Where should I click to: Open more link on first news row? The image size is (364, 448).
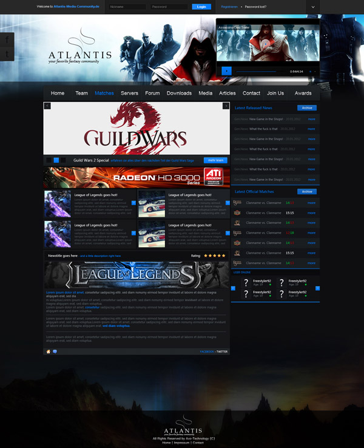311,119
